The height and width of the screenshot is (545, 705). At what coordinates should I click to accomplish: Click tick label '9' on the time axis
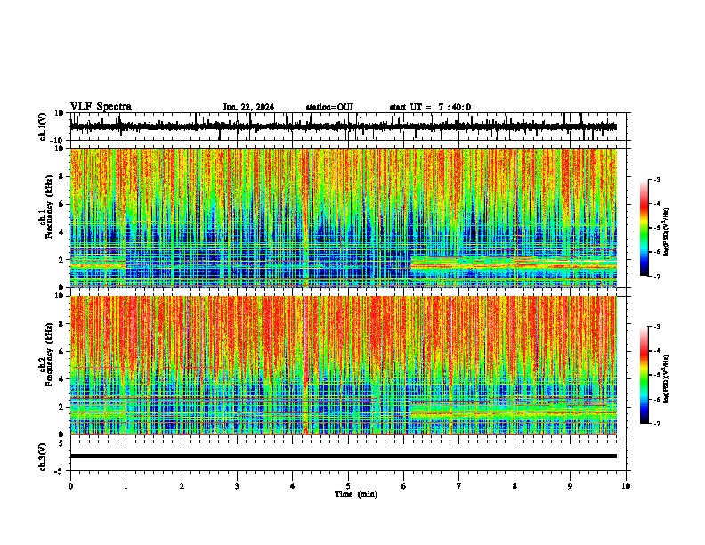tap(570, 486)
